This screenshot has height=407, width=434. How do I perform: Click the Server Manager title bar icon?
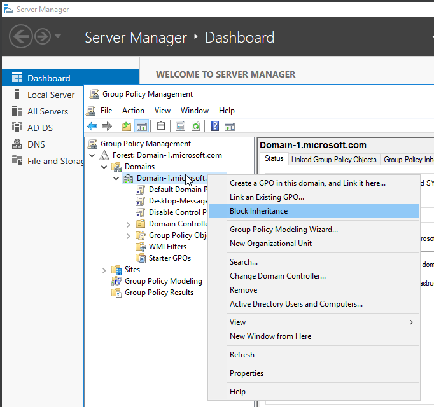click(x=8, y=10)
